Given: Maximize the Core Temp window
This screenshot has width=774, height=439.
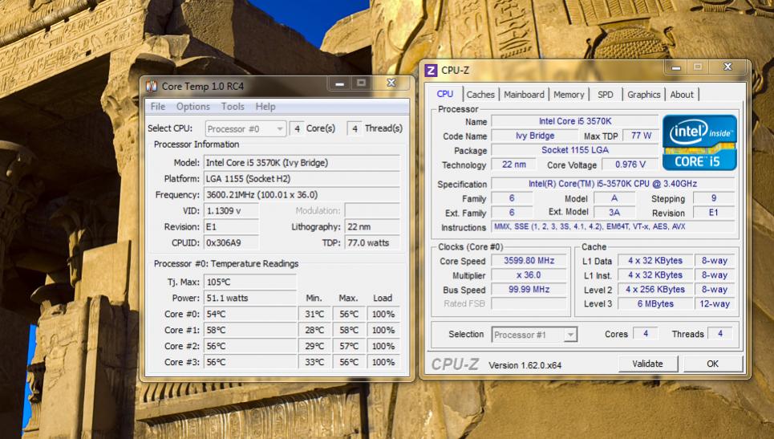Looking at the screenshot, I should tap(361, 83).
